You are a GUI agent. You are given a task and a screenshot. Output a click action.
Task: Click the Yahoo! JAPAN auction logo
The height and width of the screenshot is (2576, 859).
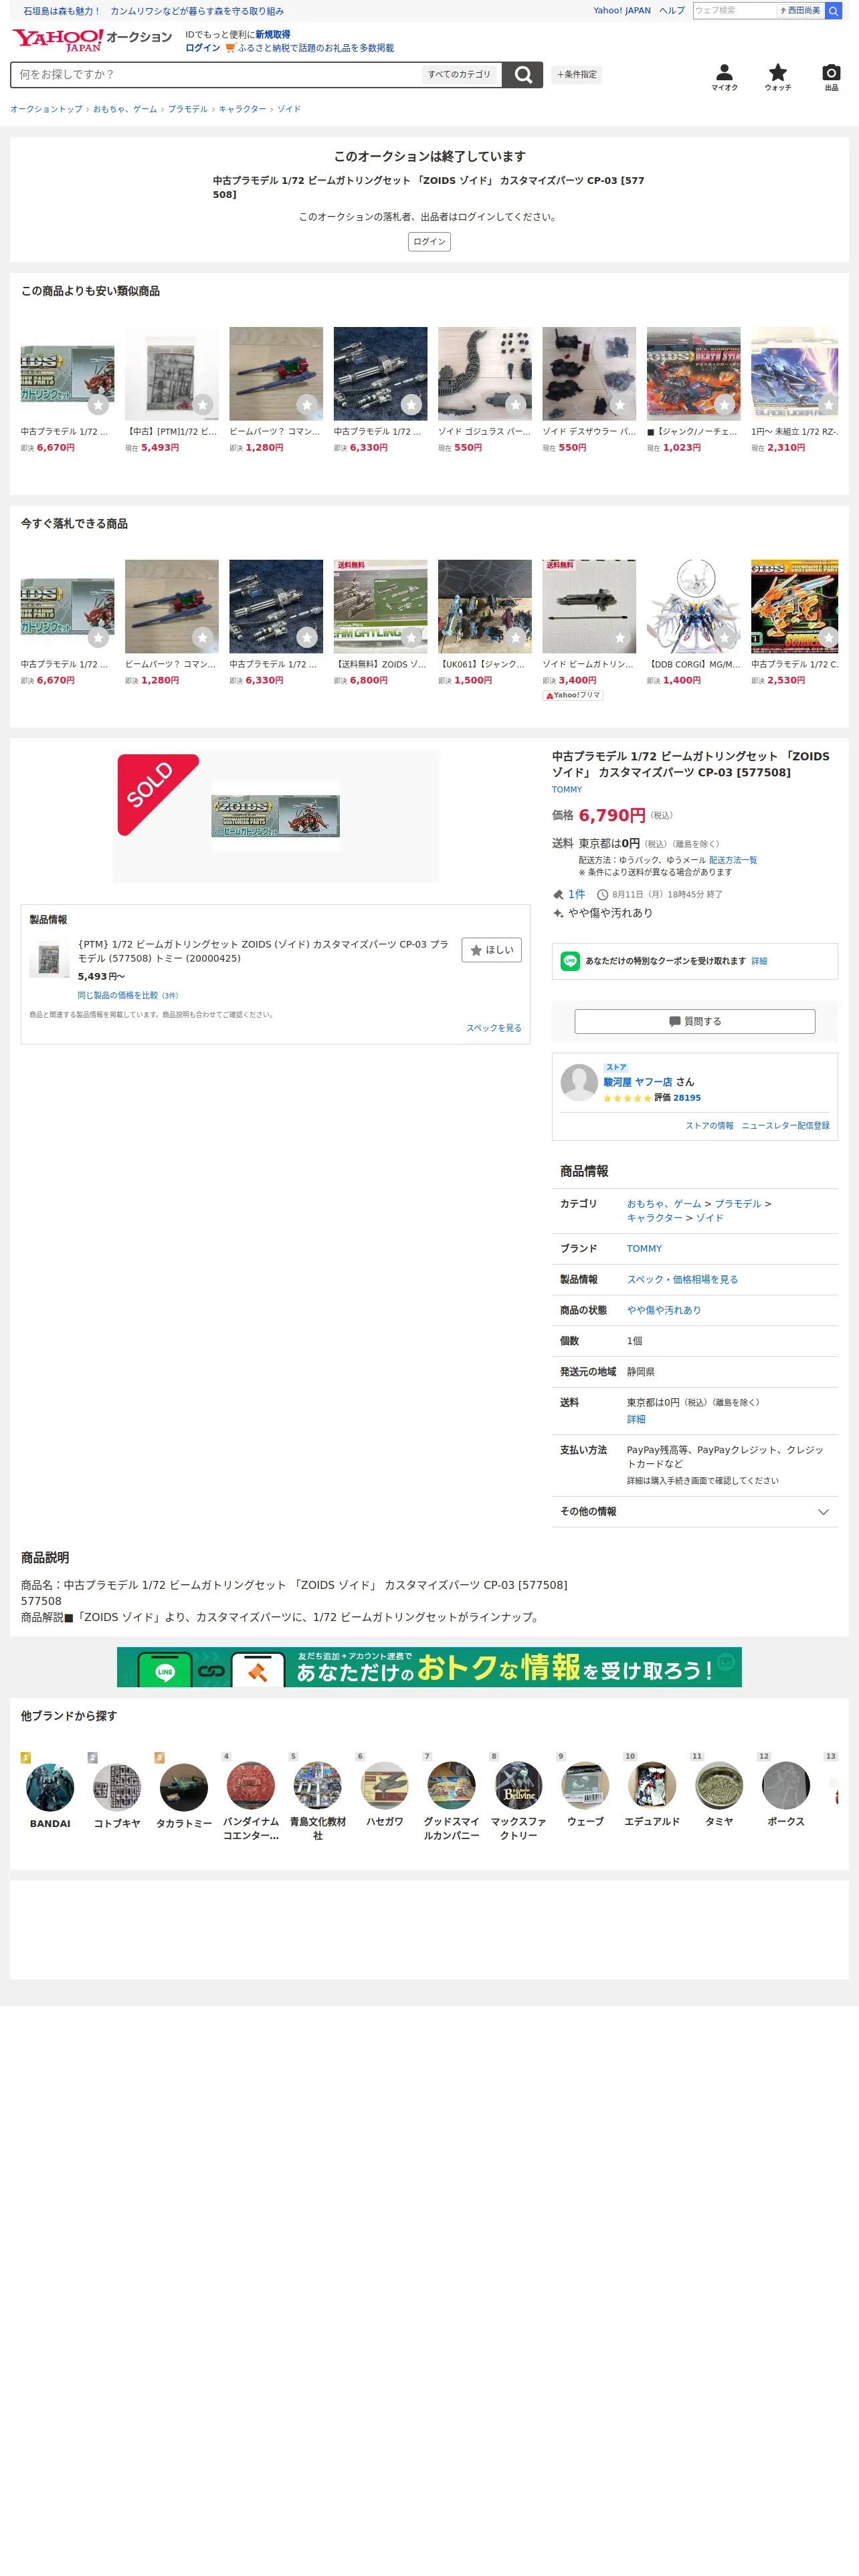(91, 40)
